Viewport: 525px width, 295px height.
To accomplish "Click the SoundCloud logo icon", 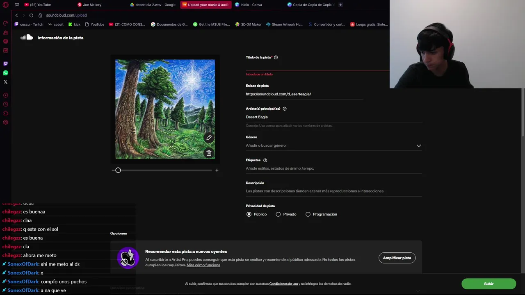I will [x=27, y=38].
